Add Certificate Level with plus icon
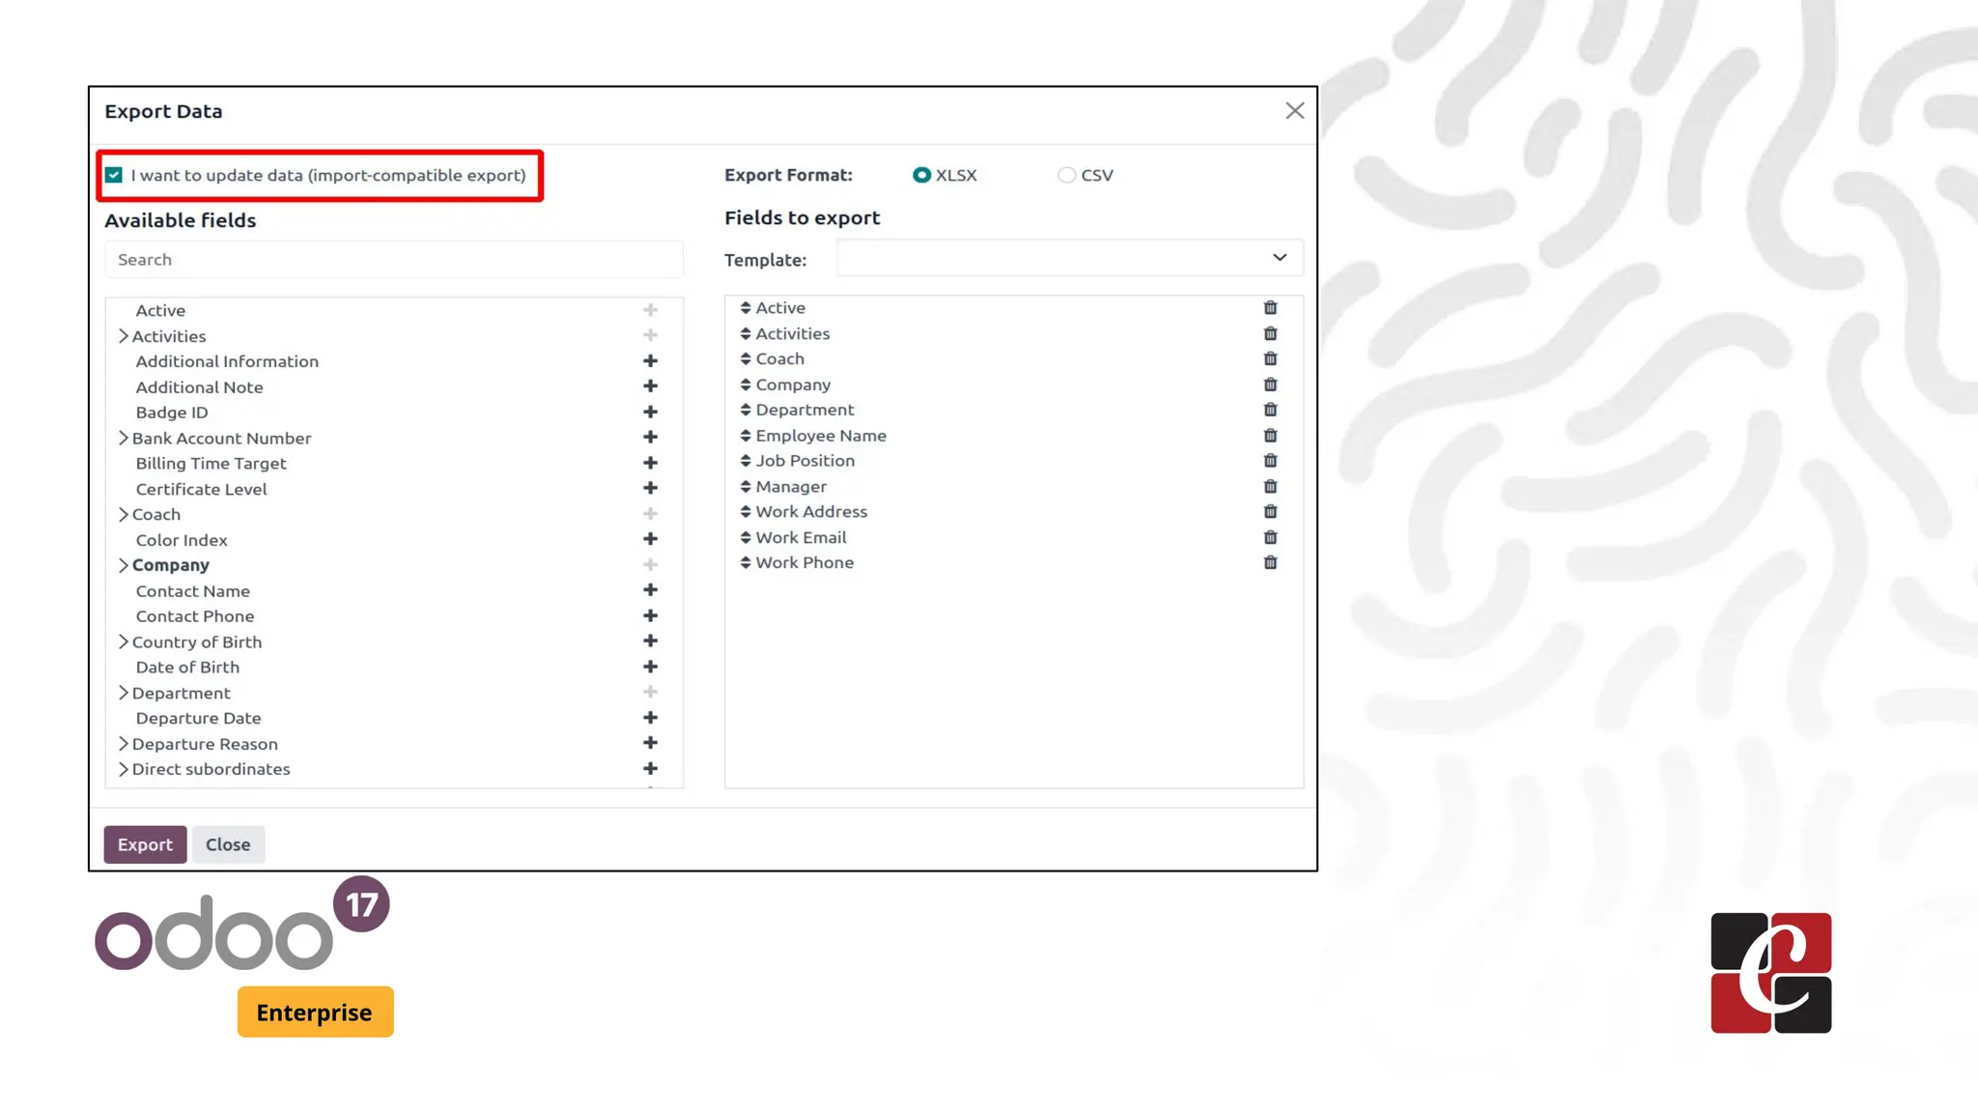This screenshot has height=1113, width=1978. click(x=650, y=489)
